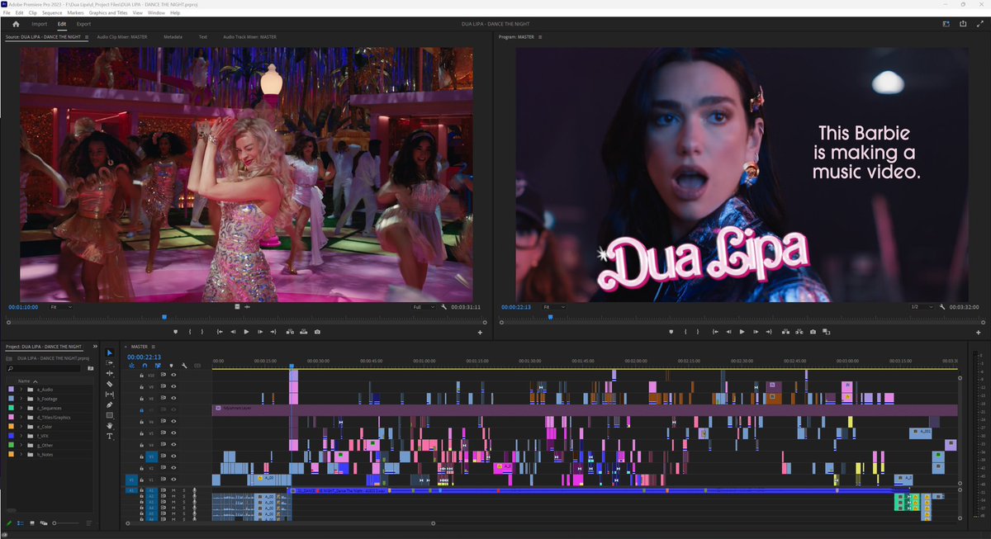This screenshot has width=991, height=539.
Task: Toggle V1 track output eye
Action: coord(173,480)
